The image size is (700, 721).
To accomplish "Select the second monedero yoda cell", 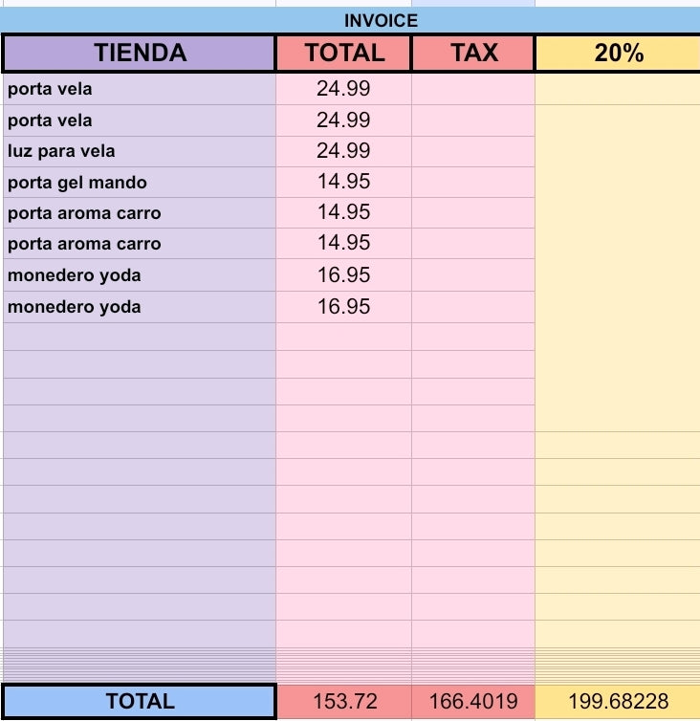I will point(140,307).
